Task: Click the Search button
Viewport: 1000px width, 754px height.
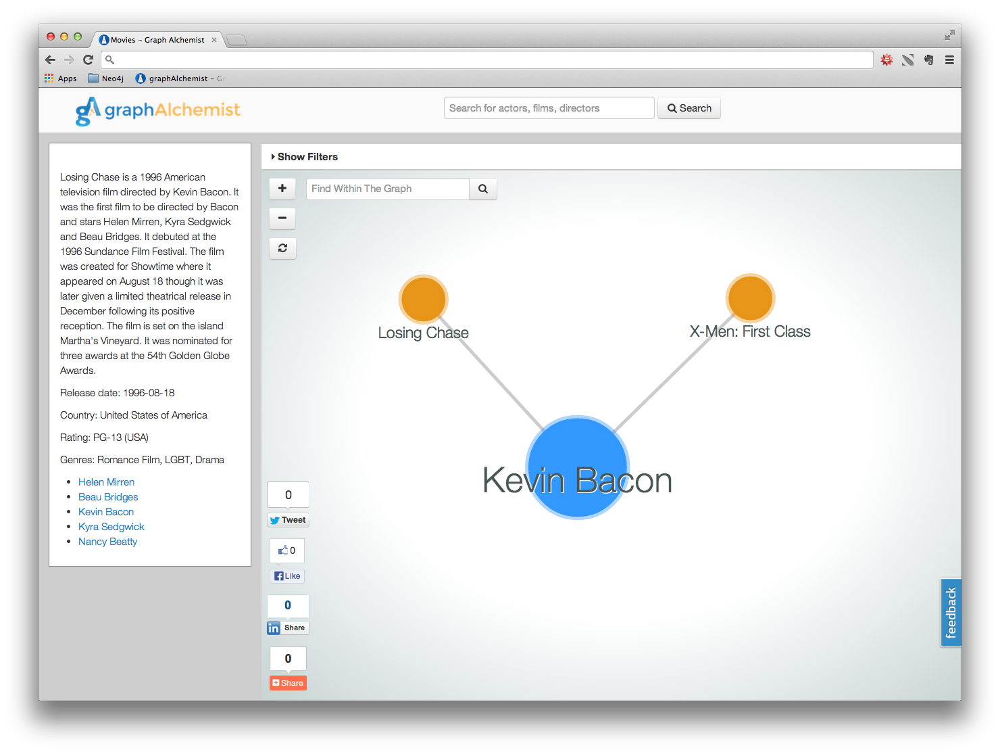Action: coord(689,108)
